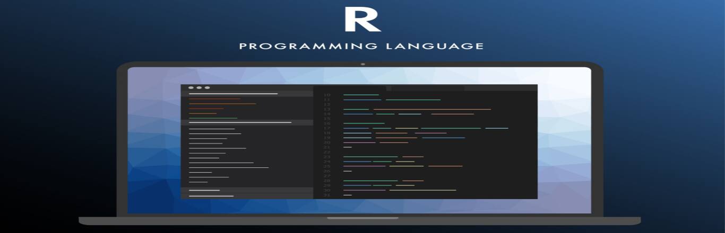
Task: Click line number 20 in the gutter
Action: coord(326,142)
